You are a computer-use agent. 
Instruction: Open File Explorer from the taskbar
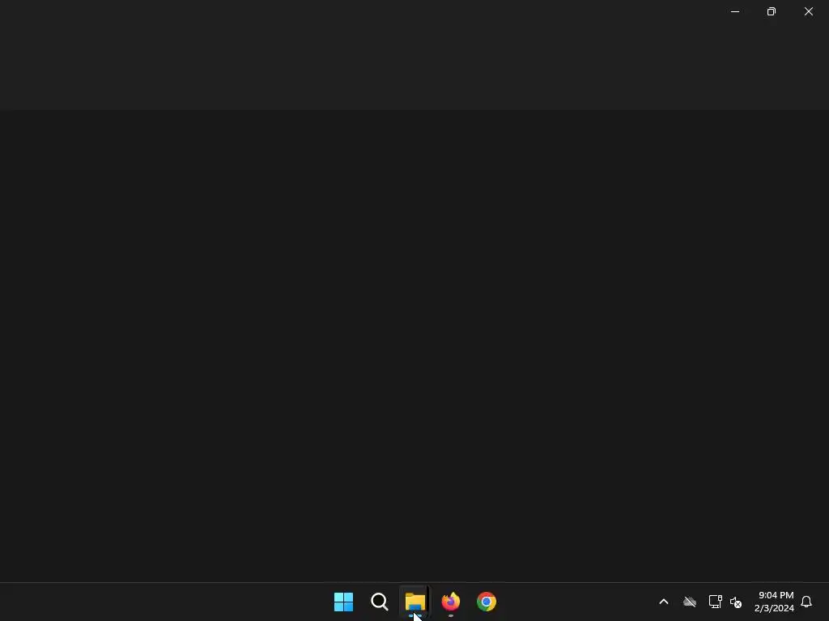415,602
